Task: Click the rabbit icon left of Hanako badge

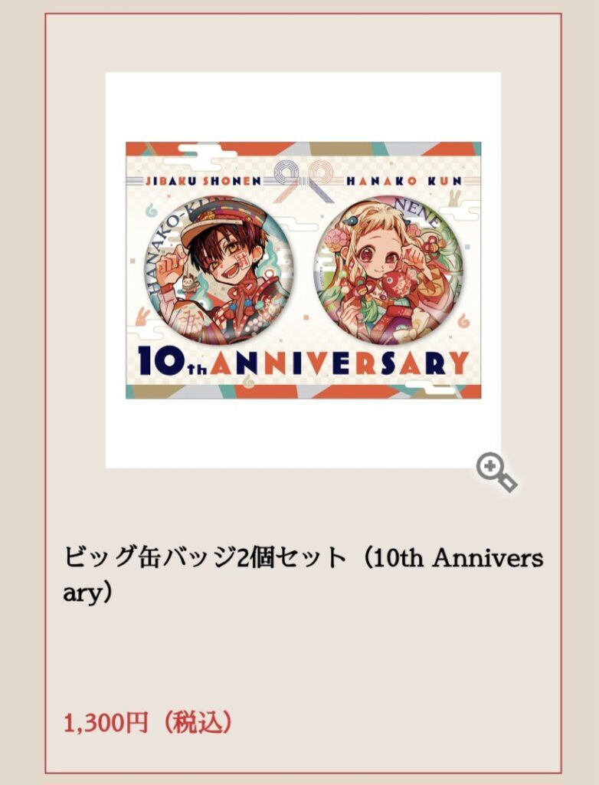Action: (142, 317)
